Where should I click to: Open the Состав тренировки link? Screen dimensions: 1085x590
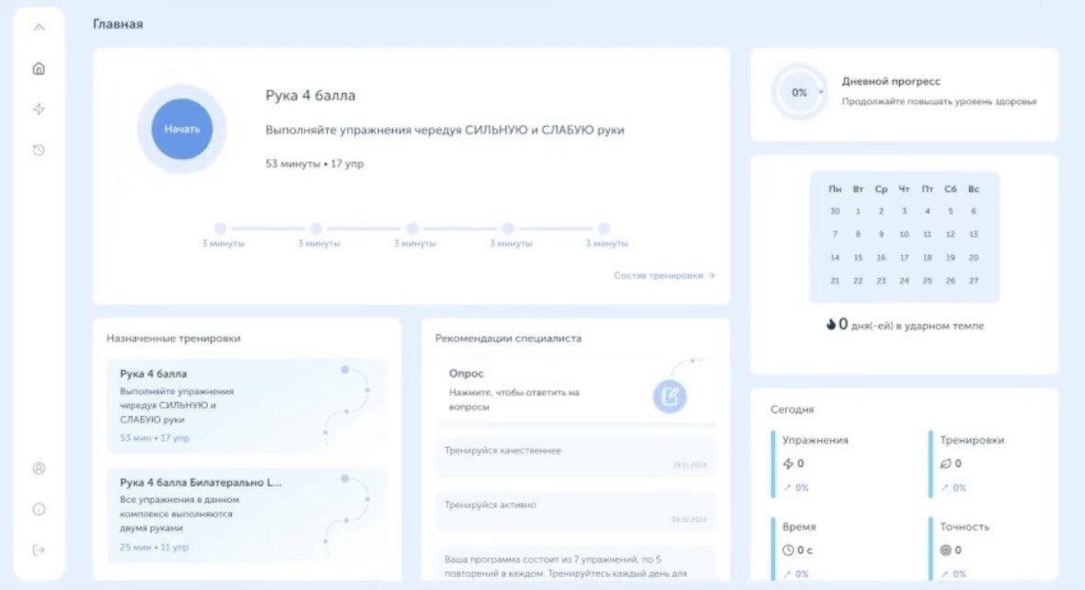[664, 274]
